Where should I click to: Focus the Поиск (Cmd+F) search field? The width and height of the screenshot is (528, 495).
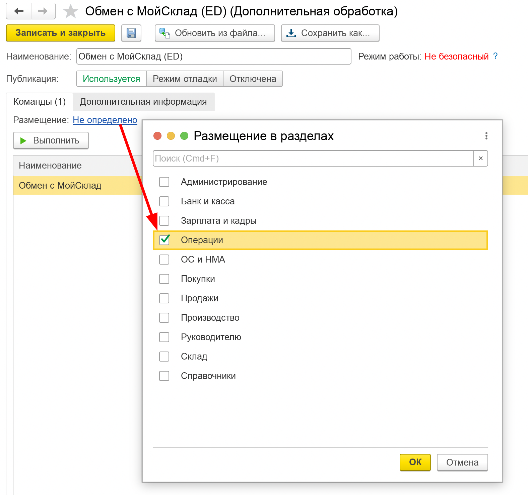313,158
